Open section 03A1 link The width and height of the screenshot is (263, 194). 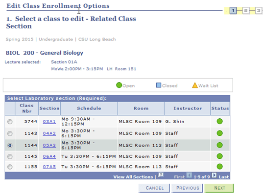pyautogui.click(x=49, y=122)
